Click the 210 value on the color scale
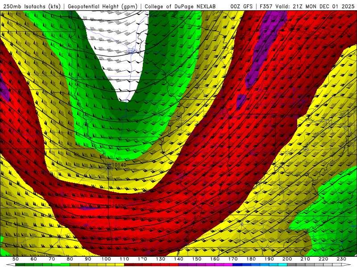Image resolution: width=357 pixels, height=267 pixels. point(305,259)
